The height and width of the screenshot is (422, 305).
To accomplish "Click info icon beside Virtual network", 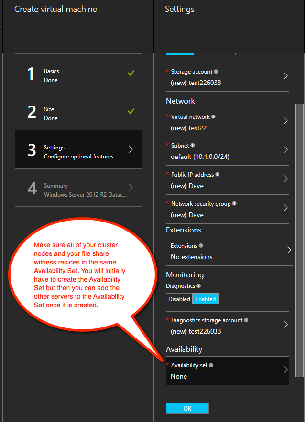I will (x=213, y=116).
